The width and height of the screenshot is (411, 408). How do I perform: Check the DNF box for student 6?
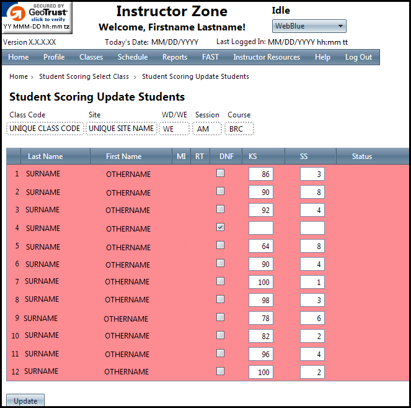pyautogui.click(x=220, y=263)
